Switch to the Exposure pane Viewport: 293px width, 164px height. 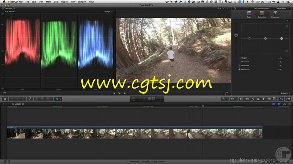[275, 14]
